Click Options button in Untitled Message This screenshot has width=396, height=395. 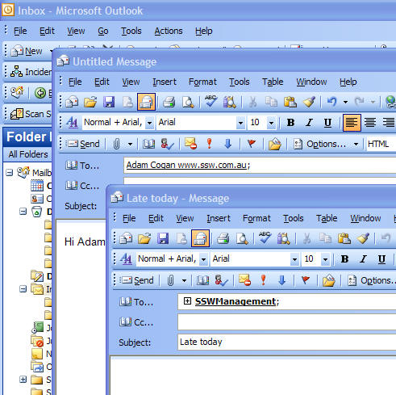pyautogui.click(x=322, y=144)
